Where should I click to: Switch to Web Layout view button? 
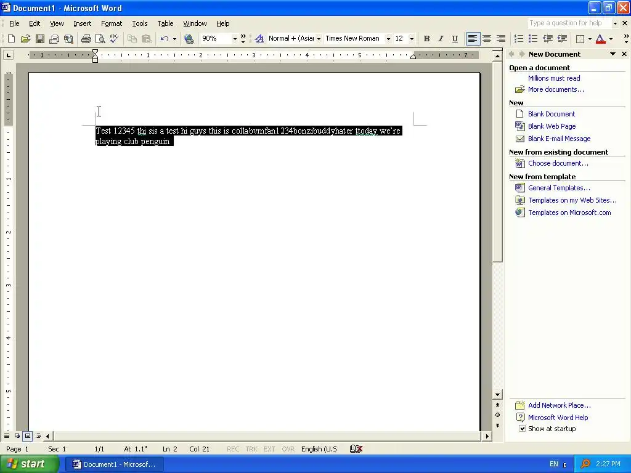coord(17,435)
